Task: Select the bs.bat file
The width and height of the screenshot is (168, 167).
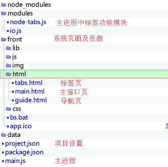Action: coord(19,117)
